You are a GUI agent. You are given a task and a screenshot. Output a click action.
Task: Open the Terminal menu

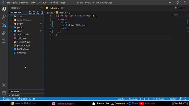click(53, 3)
